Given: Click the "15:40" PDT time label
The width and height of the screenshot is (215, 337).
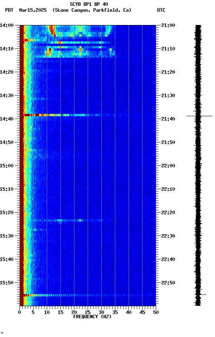Looking at the screenshot, I should (x=7, y=259).
